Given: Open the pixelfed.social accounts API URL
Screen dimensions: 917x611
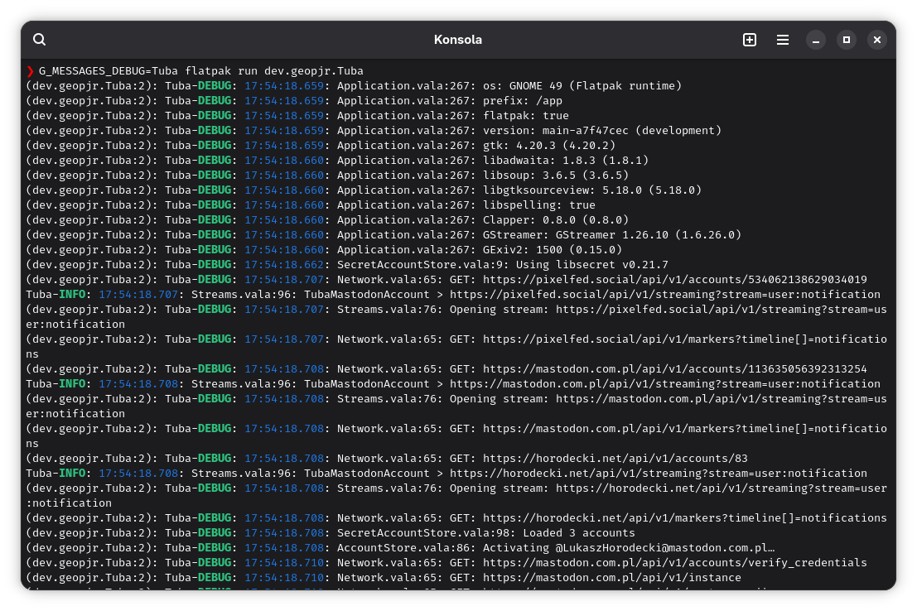Looking at the screenshot, I should 674,280.
